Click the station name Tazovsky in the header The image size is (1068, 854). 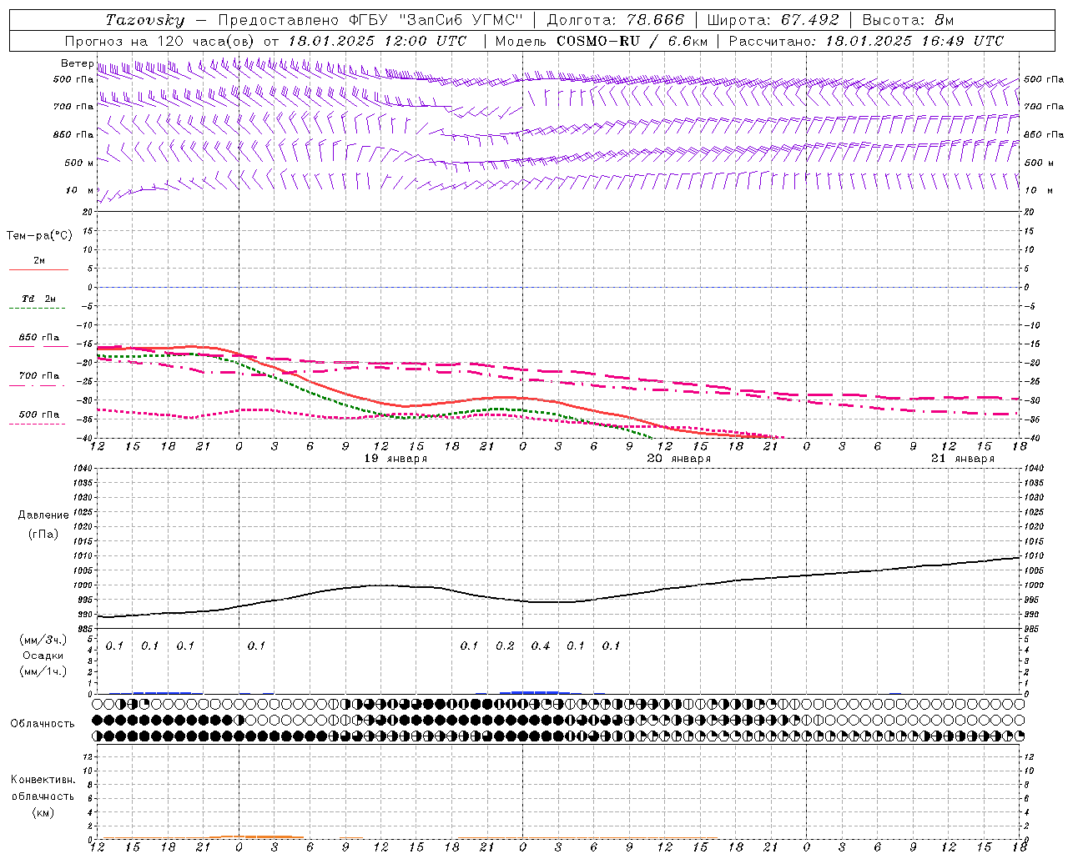[145, 20]
